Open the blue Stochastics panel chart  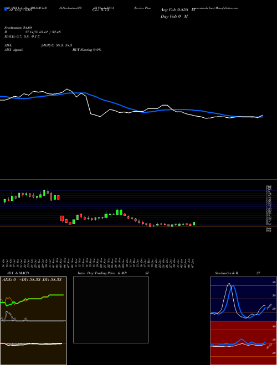[x=243, y=299]
